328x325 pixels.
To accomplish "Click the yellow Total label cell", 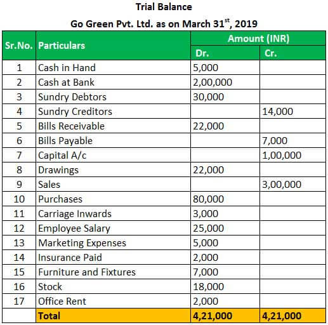I will pyautogui.click(x=114, y=316).
